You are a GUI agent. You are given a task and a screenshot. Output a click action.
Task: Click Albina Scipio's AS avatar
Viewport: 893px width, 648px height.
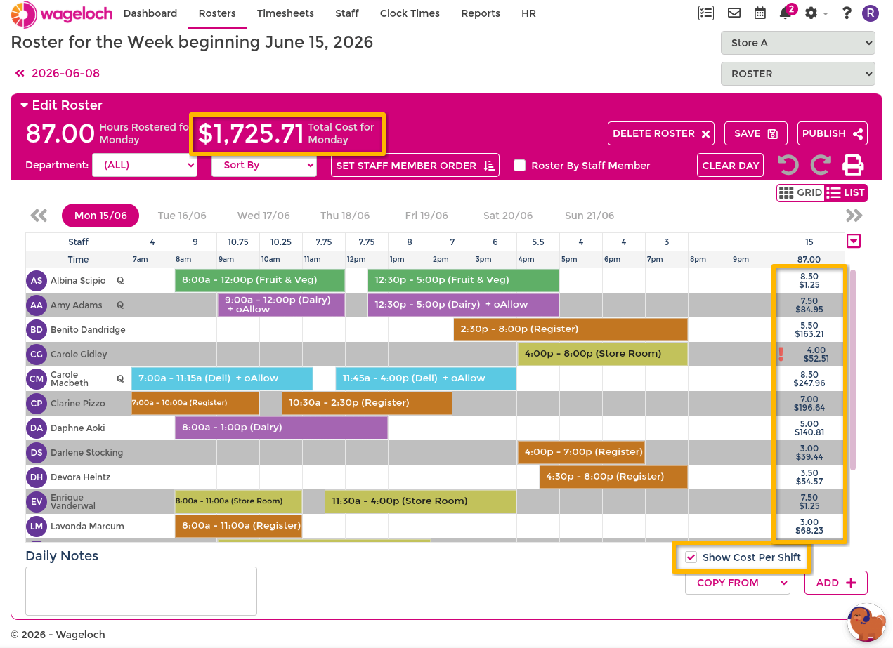pos(37,280)
